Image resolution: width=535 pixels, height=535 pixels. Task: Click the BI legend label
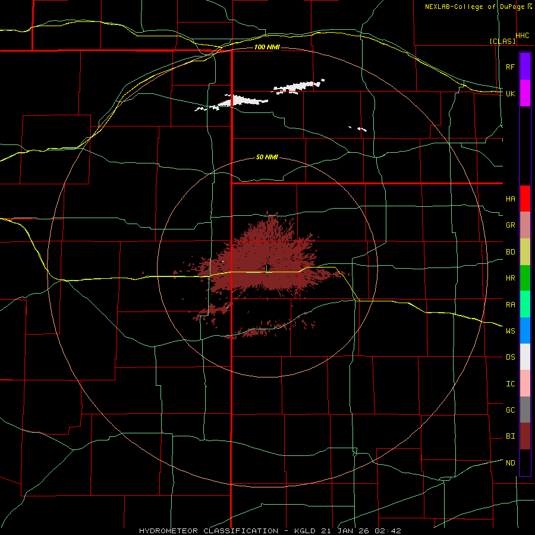pos(510,436)
